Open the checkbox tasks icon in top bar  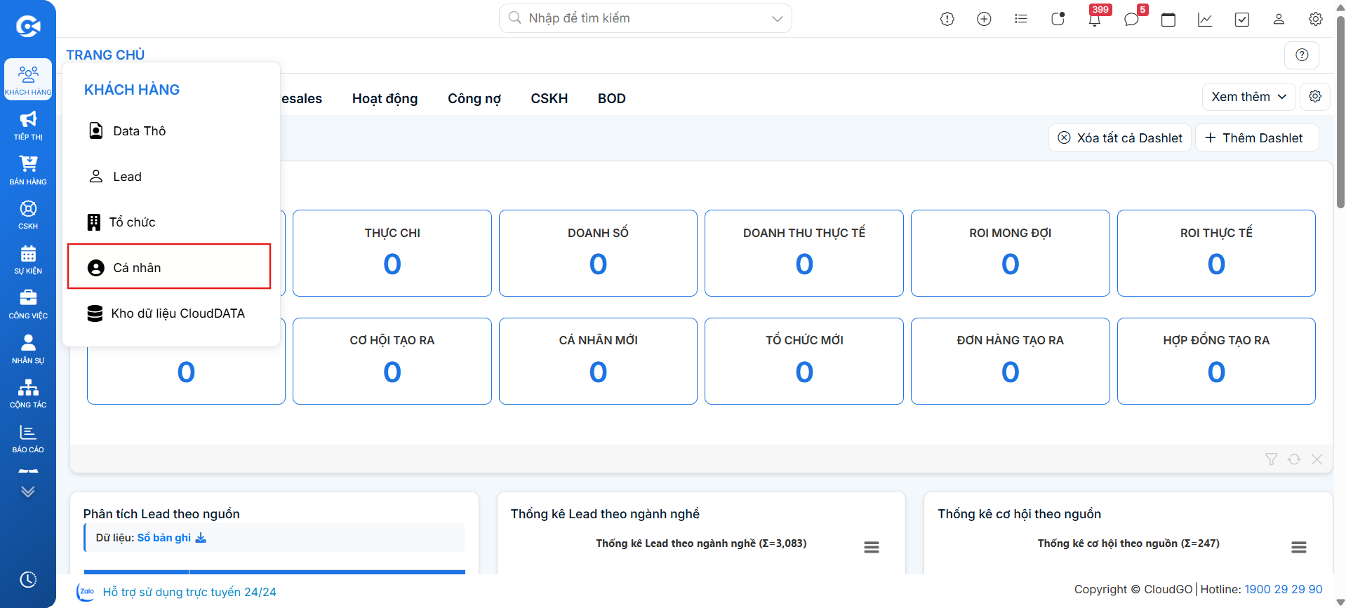pyautogui.click(x=1242, y=19)
